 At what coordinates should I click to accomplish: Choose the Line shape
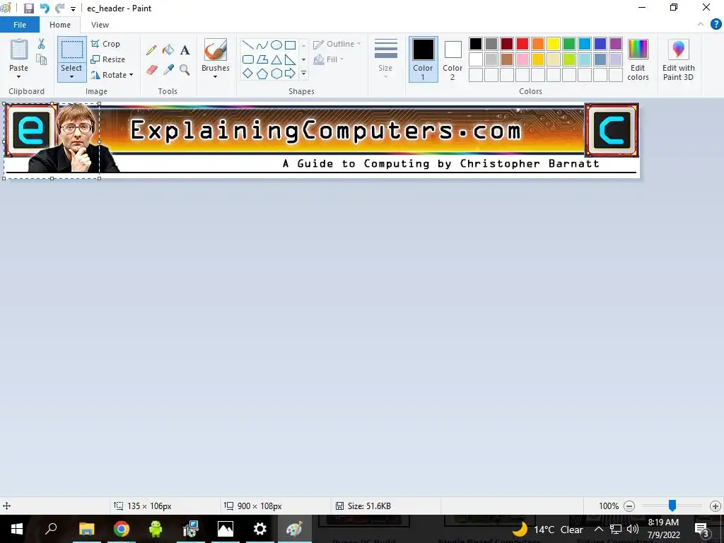pos(248,45)
